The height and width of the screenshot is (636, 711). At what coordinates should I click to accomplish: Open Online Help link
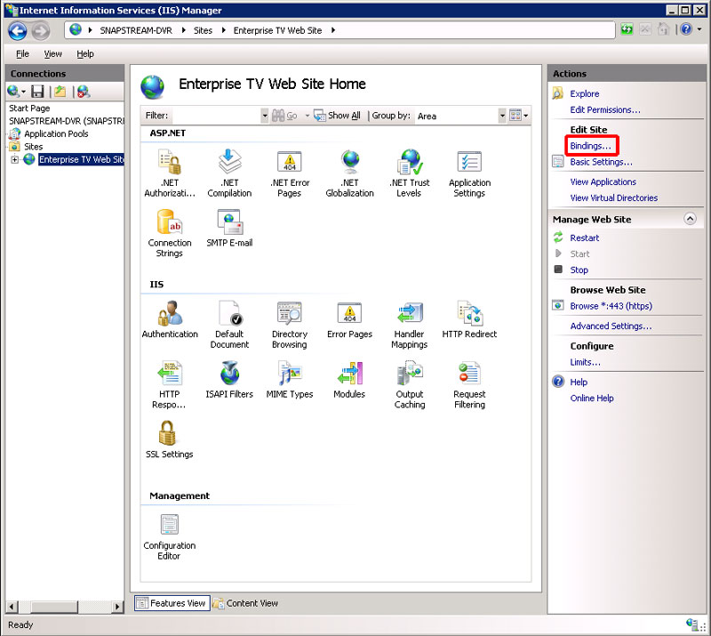click(592, 399)
